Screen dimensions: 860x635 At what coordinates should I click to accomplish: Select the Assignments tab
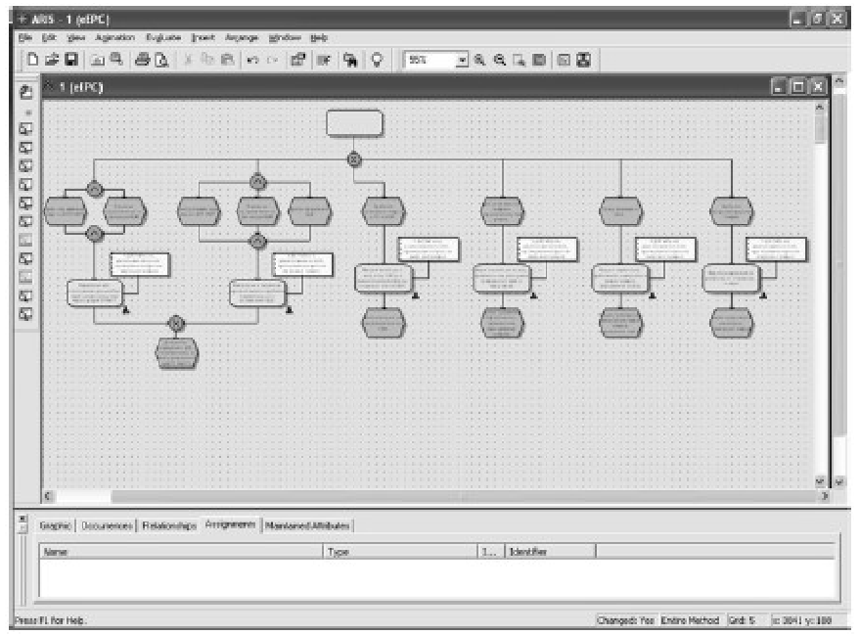230,524
